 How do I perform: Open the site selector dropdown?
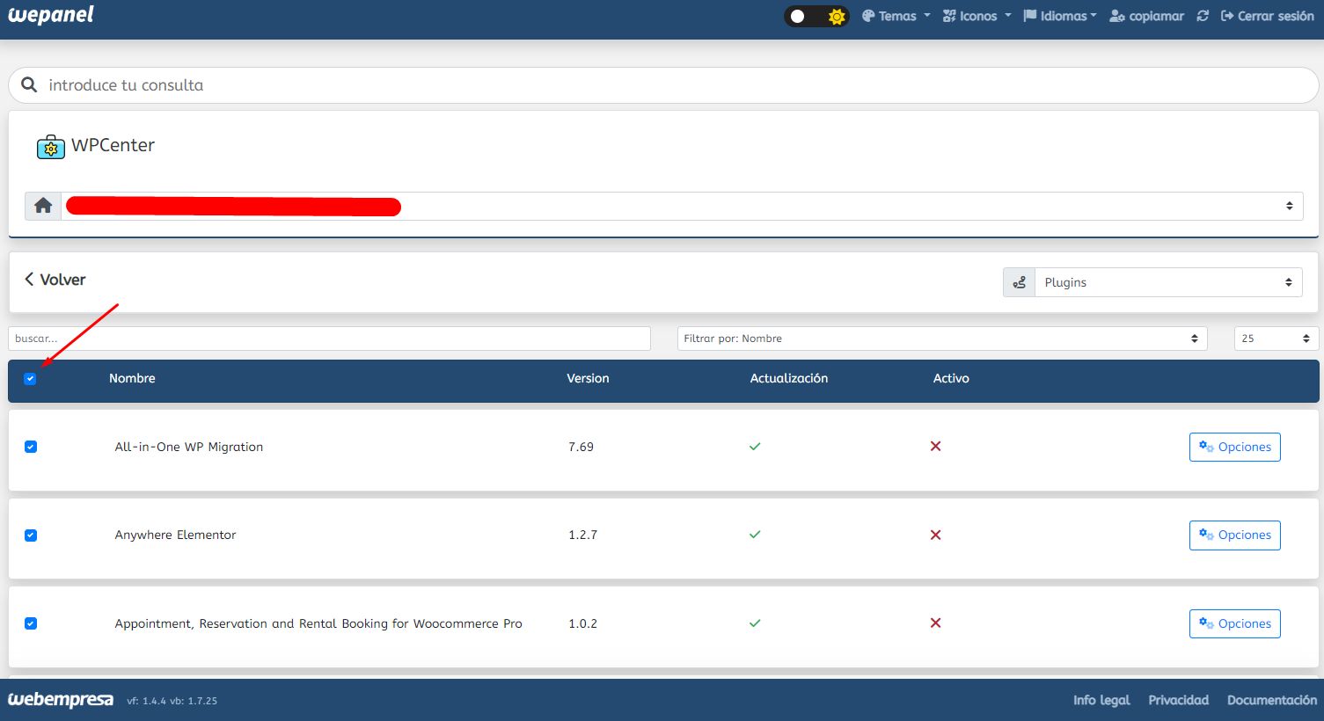click(x=682, y=206)
